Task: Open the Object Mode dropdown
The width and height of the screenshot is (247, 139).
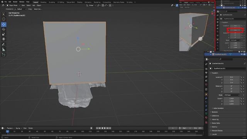Action: coord(13,5)
